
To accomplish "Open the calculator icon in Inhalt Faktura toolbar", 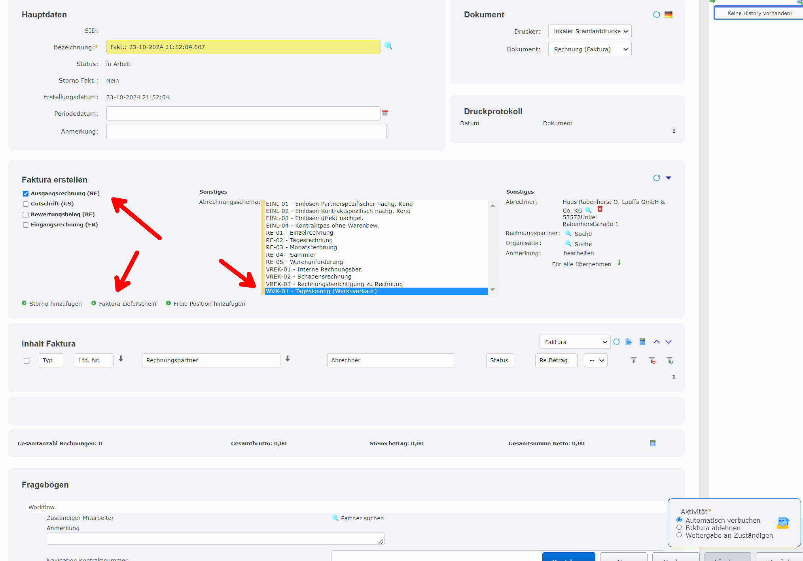I will coord(642,341).
